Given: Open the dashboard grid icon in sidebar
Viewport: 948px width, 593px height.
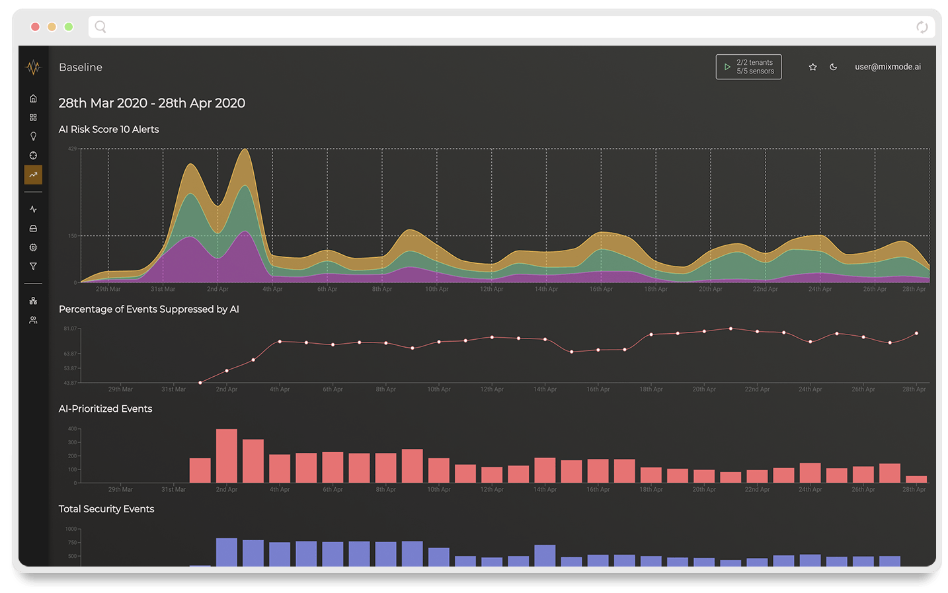Looking at the screenshot, I should coord(33,117).
